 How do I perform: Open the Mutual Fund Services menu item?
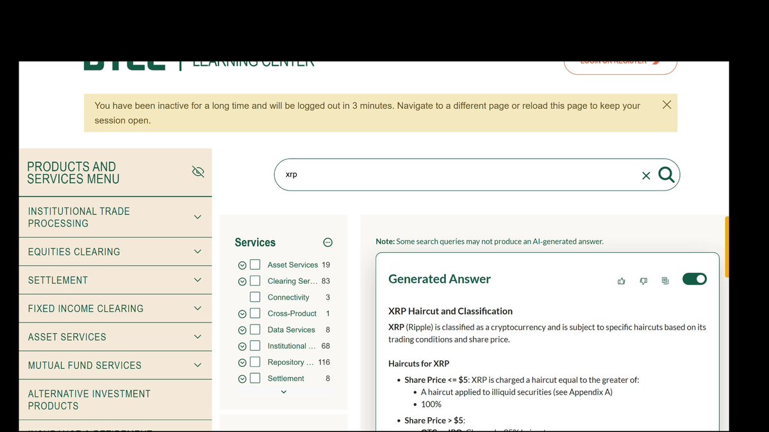pyautogui.click(x=85, y=365)
